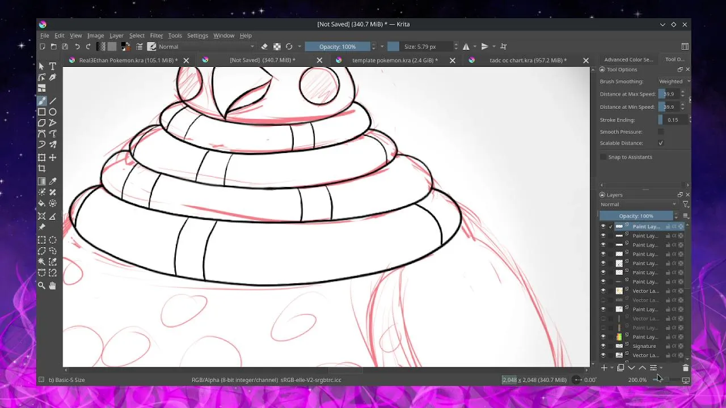Toggle horizontal mirror tool

coord(466,46)
